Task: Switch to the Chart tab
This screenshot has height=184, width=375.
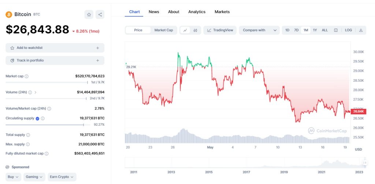Action: point(134,12)
